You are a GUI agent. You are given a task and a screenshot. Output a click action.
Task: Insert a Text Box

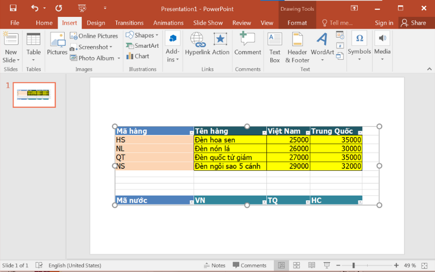click(275, 47)
